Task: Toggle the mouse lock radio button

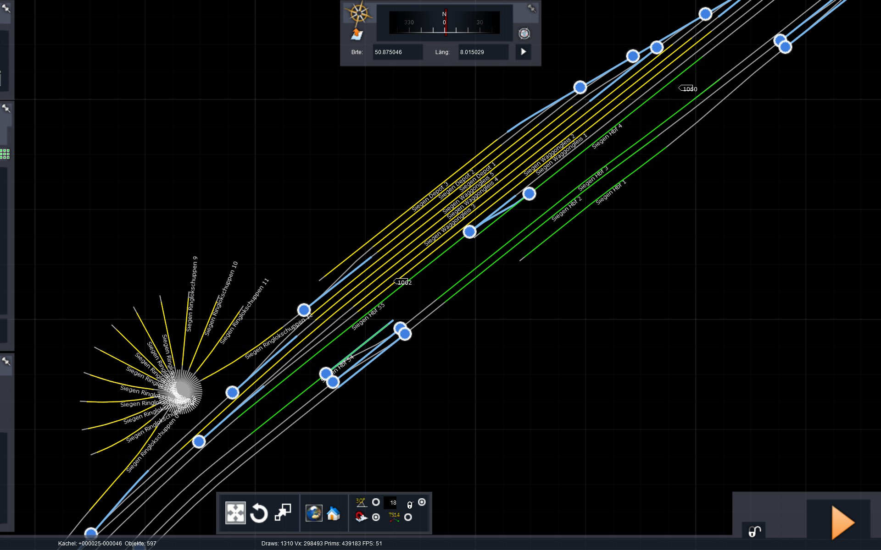Action: pos(422,502)
